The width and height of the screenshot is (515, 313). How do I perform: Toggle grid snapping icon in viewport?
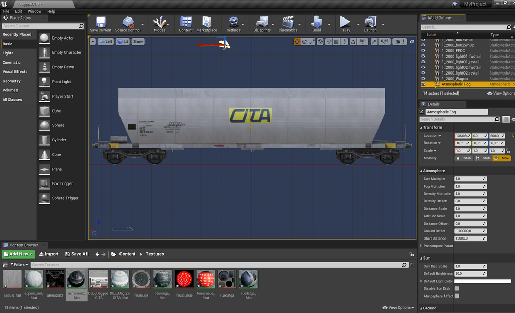(x=336, y=42)
